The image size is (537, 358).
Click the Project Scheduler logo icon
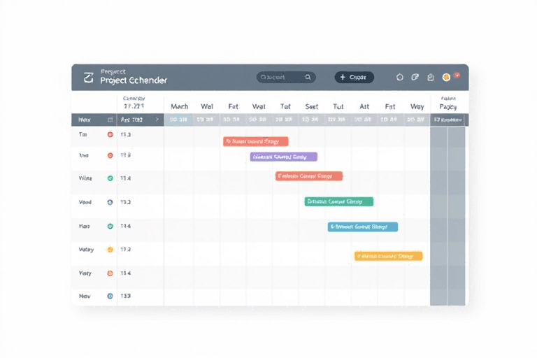click(88, 78)
